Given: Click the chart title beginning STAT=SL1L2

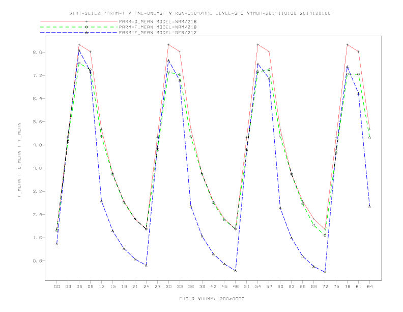Looking at the screenshot, I should coord(200,13).
